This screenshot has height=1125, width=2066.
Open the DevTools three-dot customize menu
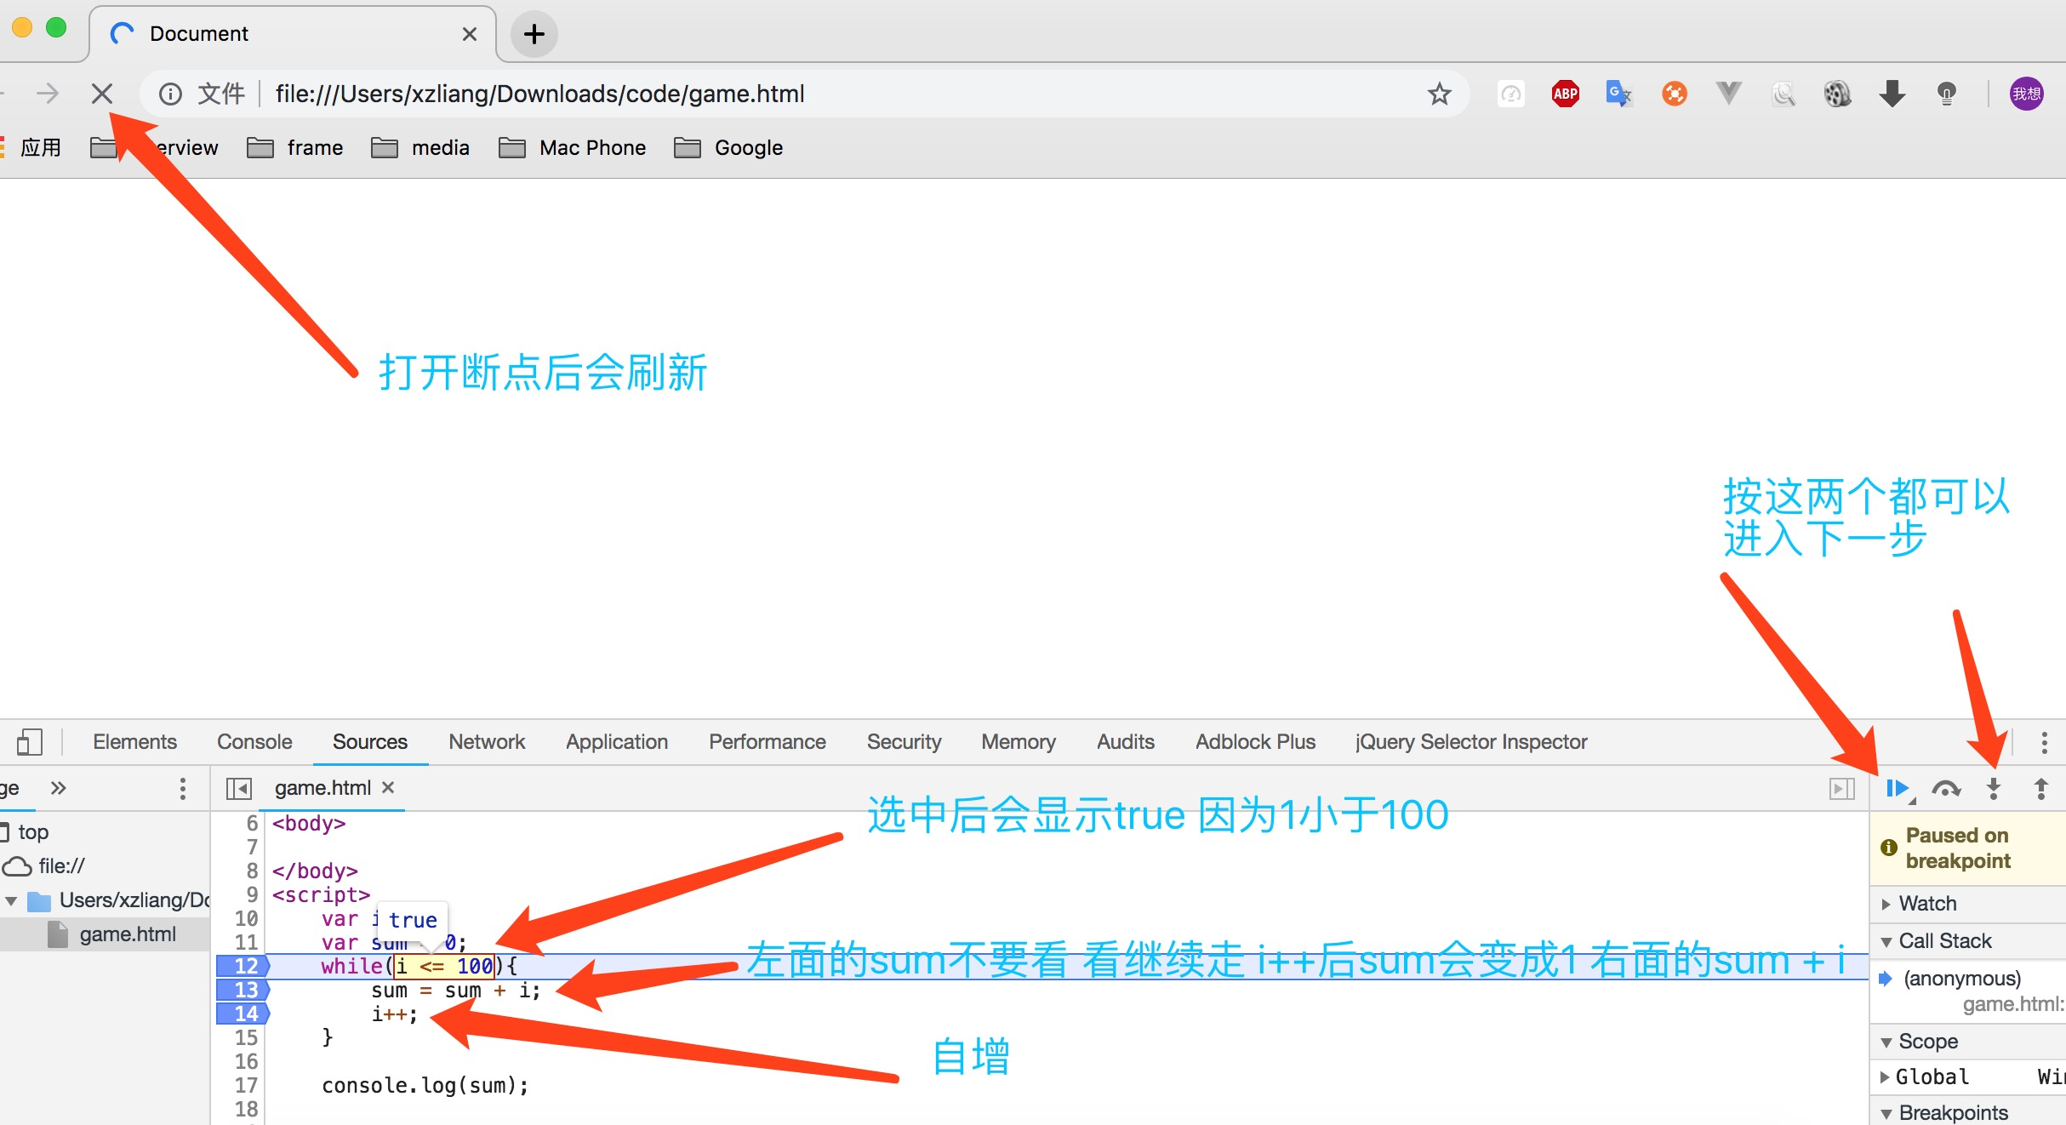click(2044, 742)
